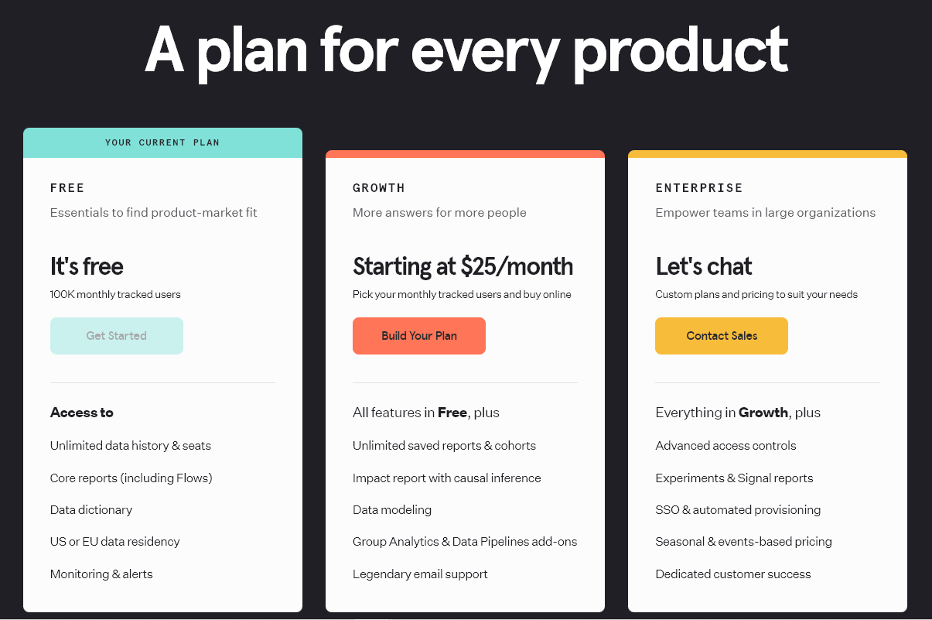Select the Growth plan title

click(379, 188)
